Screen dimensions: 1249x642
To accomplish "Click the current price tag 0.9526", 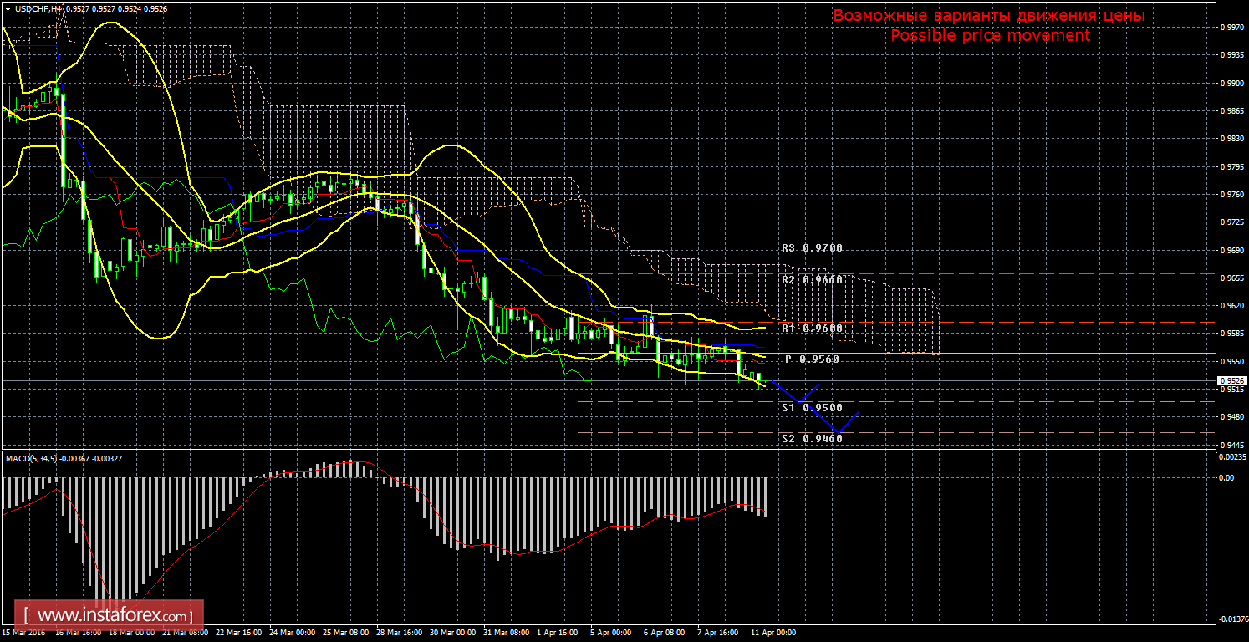I will 1229,380.
